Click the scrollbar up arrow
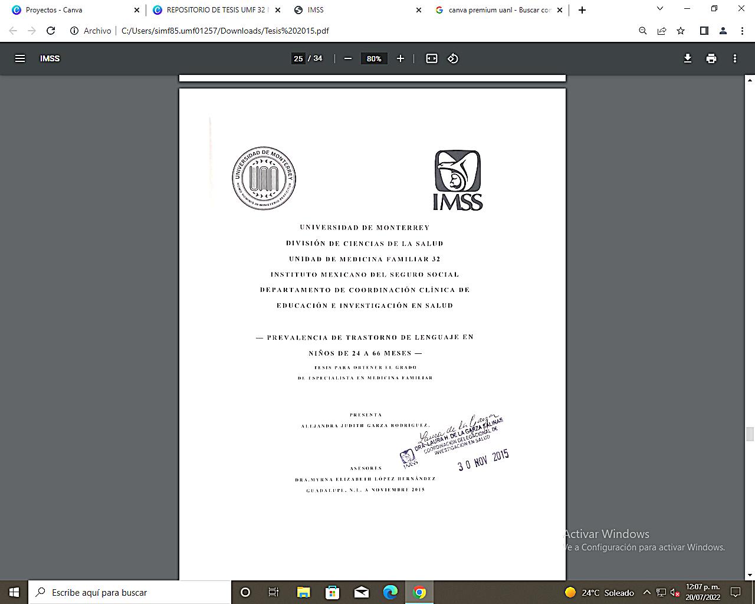Screen dimensions: 755x604 pos(750,80)
